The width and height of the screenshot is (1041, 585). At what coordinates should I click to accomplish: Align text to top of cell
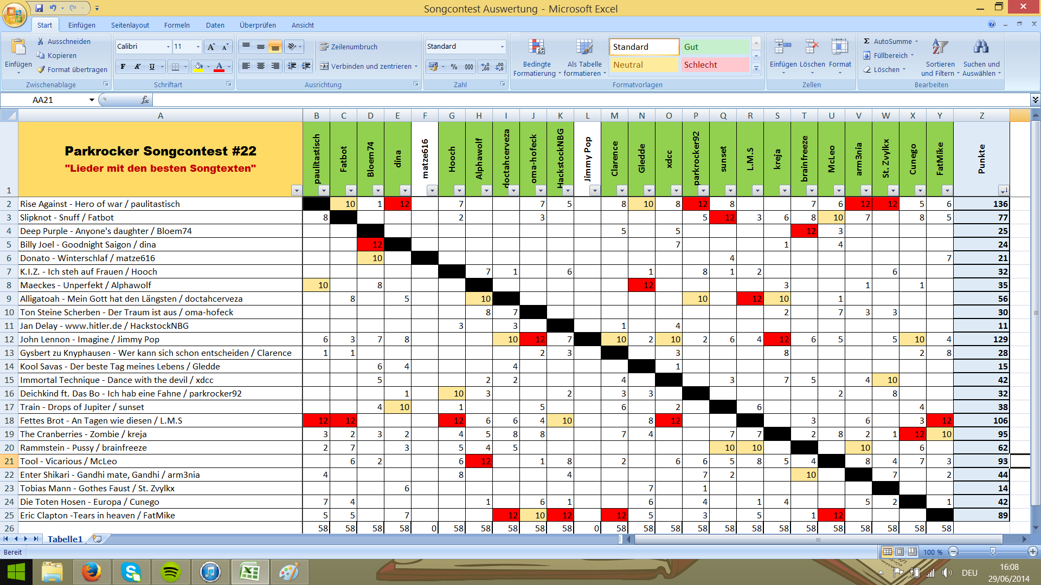click(x=246, y=47)
